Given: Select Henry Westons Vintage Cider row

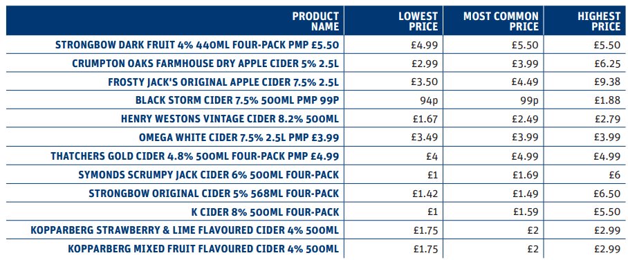Looking at the screenshot, I should click(314, 118).
